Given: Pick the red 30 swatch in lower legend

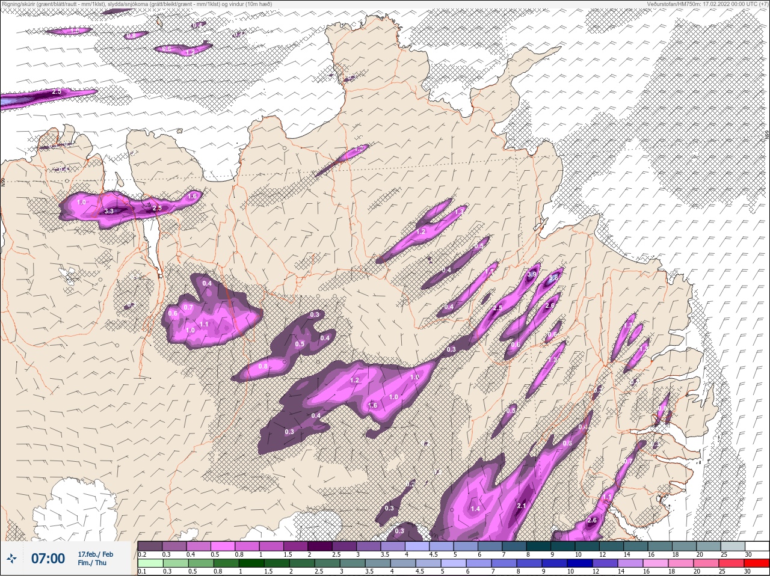Looking at the screenshot, I should tap(756, 563).
